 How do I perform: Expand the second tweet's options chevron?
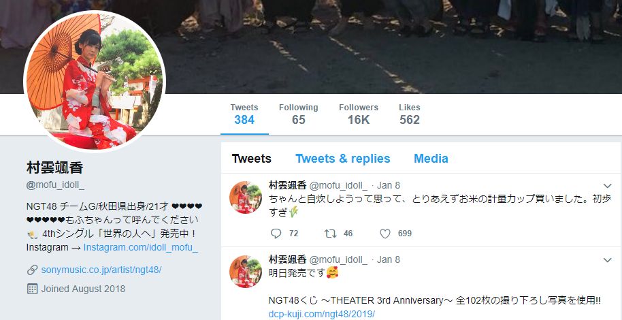[x=607, y=260]
